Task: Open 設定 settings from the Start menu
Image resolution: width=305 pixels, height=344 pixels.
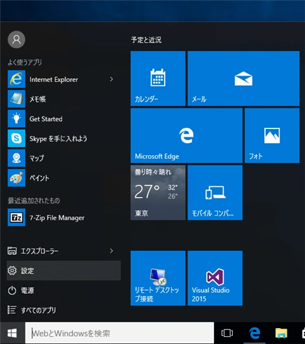Action: [x=64, y=270]
